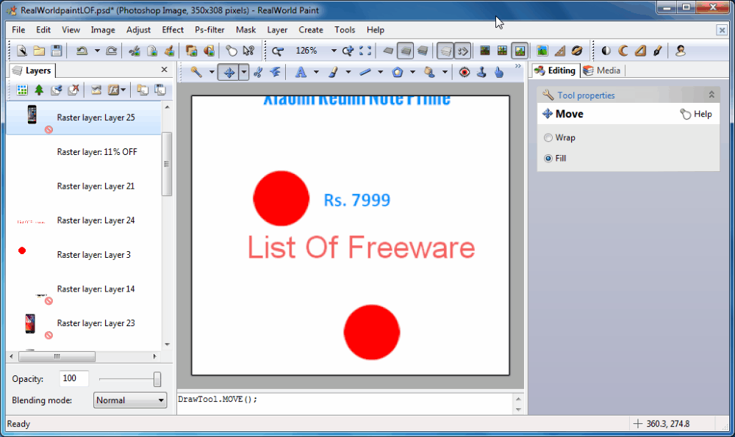Screen dimensions: 735x437
Task: Select the Line tool
Action: click(365, 72)
